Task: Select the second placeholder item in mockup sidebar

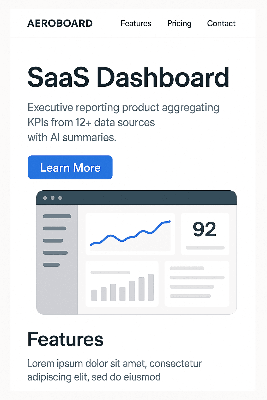Action: [x=54, y=229]
